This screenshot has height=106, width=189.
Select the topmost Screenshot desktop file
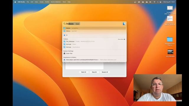click(170, 10)
